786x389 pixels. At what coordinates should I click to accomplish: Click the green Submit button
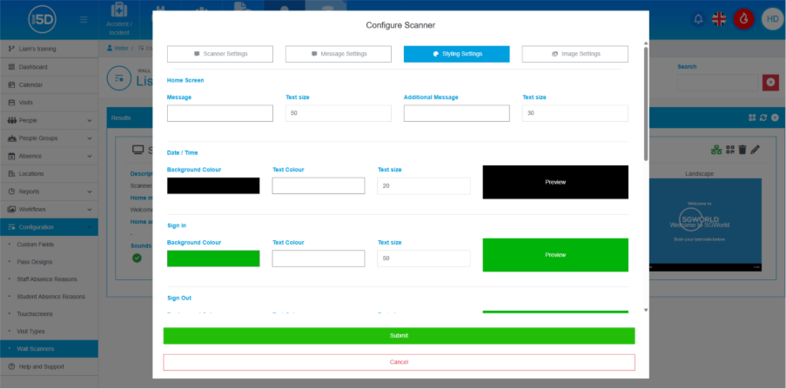click(x=399, y=335)
